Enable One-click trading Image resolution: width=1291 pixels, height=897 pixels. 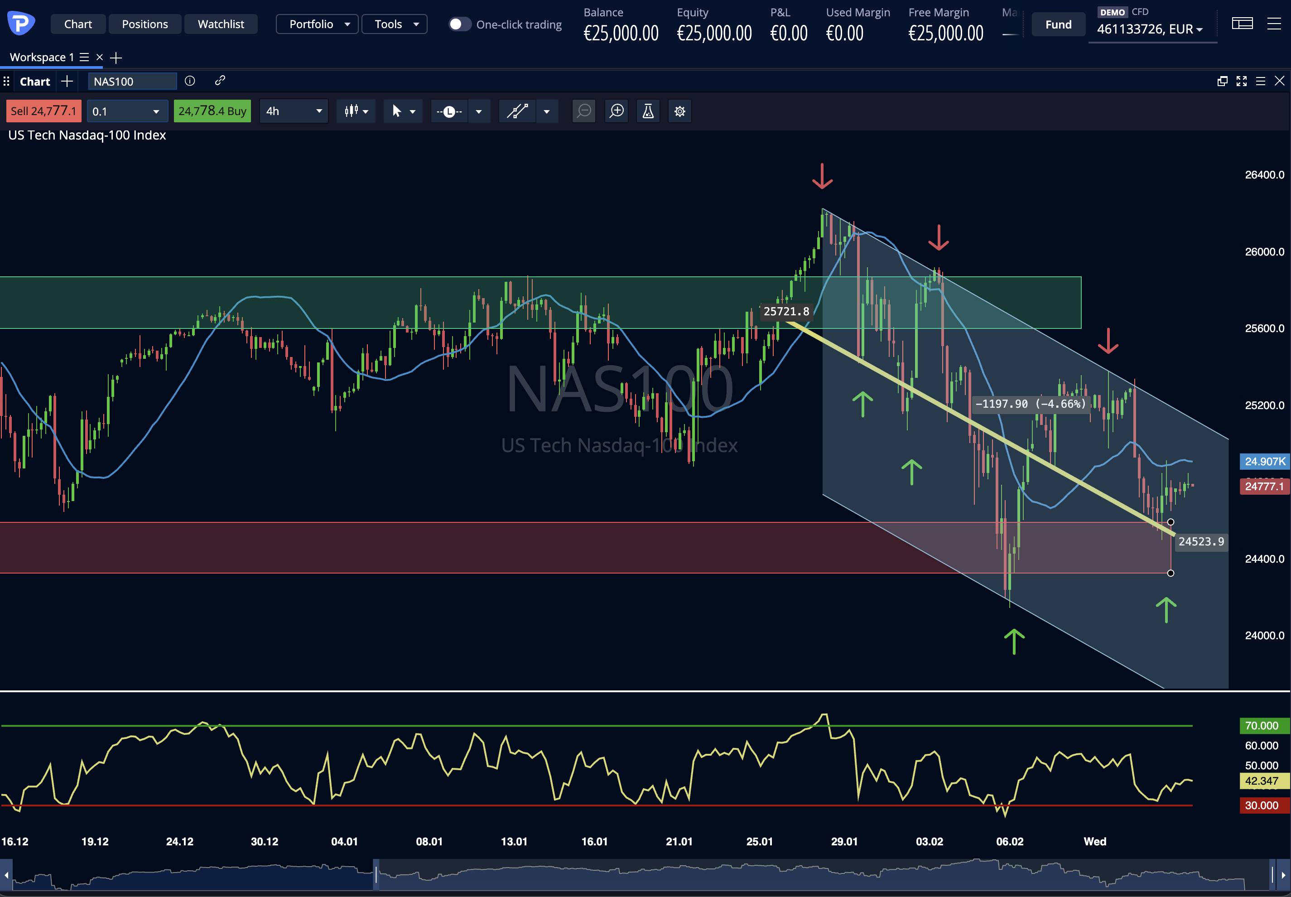pos(459,24)
